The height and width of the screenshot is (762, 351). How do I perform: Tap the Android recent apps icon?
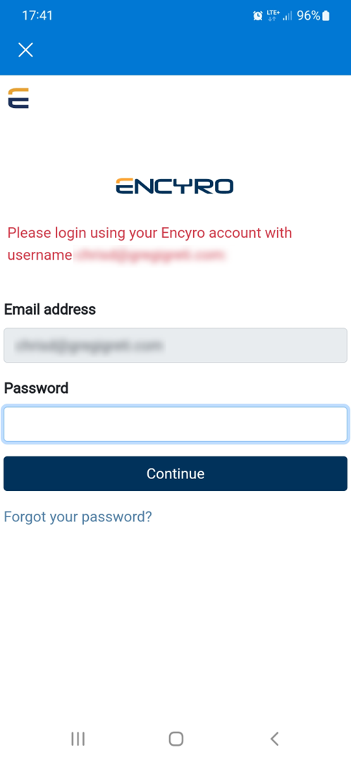(x=78, y=739)
